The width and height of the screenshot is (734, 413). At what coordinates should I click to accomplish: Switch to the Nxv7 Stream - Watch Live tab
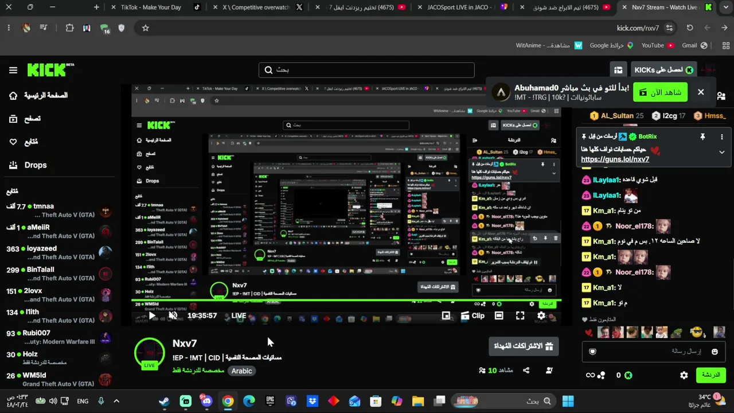point(666,7)
